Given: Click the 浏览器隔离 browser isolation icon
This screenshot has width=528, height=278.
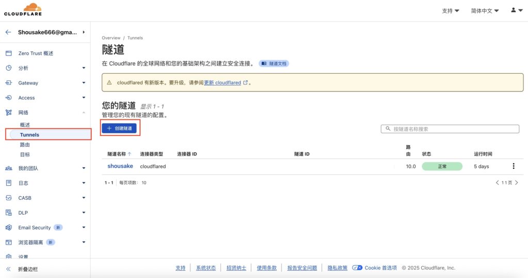Looking at the screenshot, I should pyautogui.click(x=9, y=242).
